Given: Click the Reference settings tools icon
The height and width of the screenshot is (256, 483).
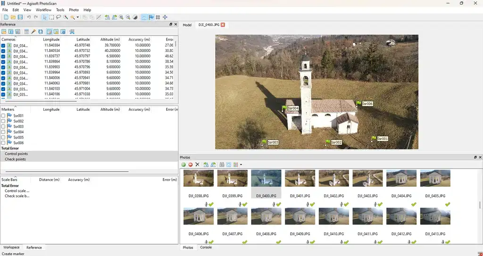Looking at the screenshot, I should [72, 32].
